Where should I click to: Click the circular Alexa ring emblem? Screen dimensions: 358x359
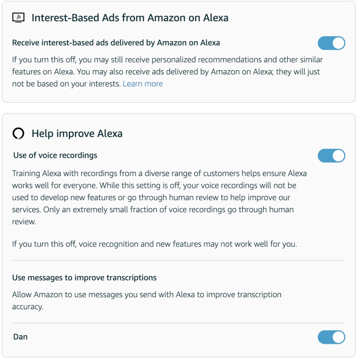pyautogui.click(x=18, y=133)
